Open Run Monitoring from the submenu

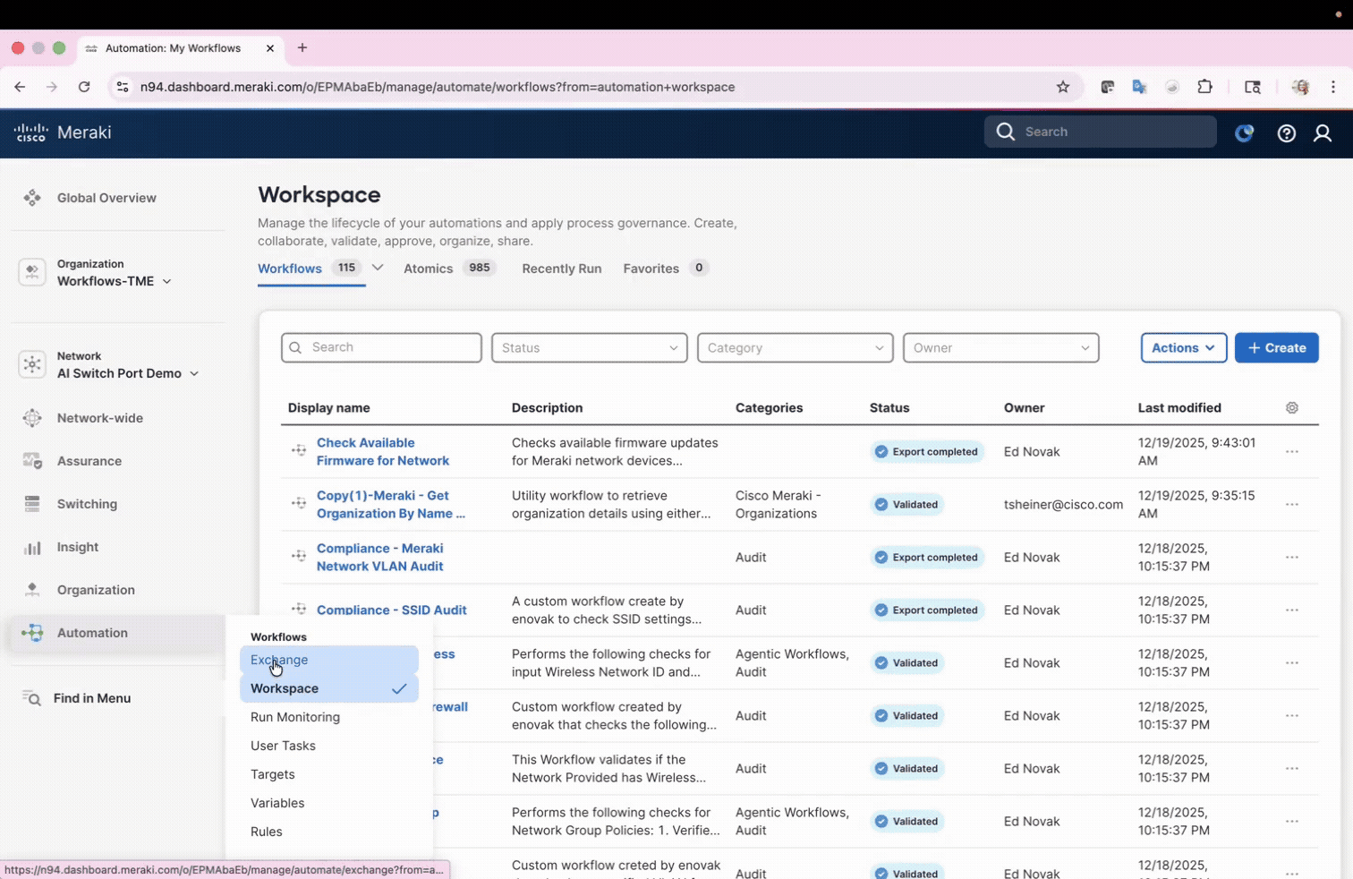(x=295, y=717)
